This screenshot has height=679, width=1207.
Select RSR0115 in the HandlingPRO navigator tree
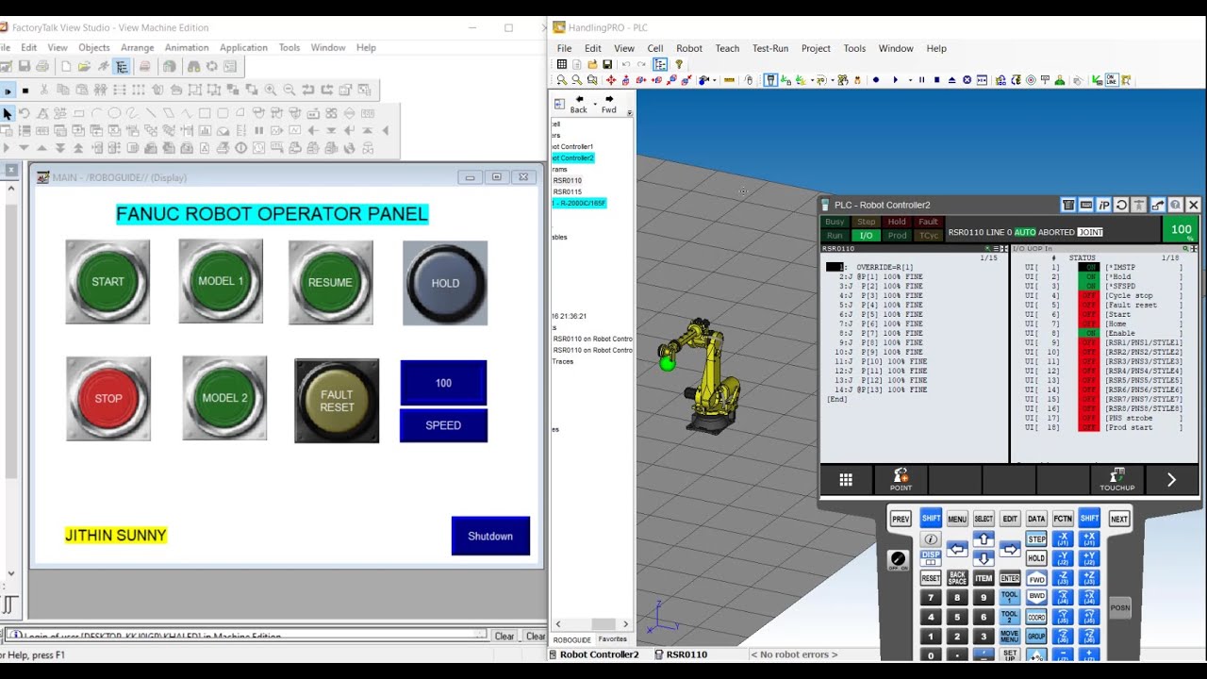568,191
